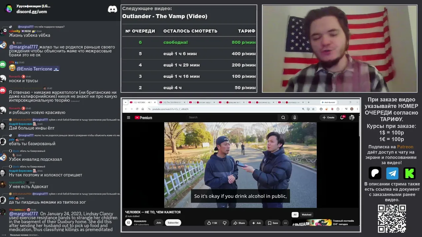422x237 pixels.
Task: Open the 'СЛЫШАЛИ' recommended video thumbnail
Action: [x=312, y=223]
